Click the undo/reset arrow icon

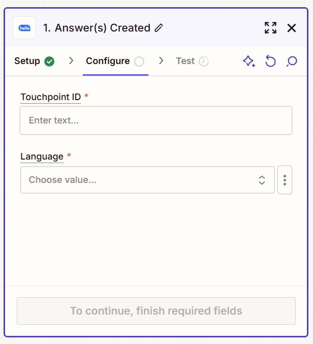270,61
